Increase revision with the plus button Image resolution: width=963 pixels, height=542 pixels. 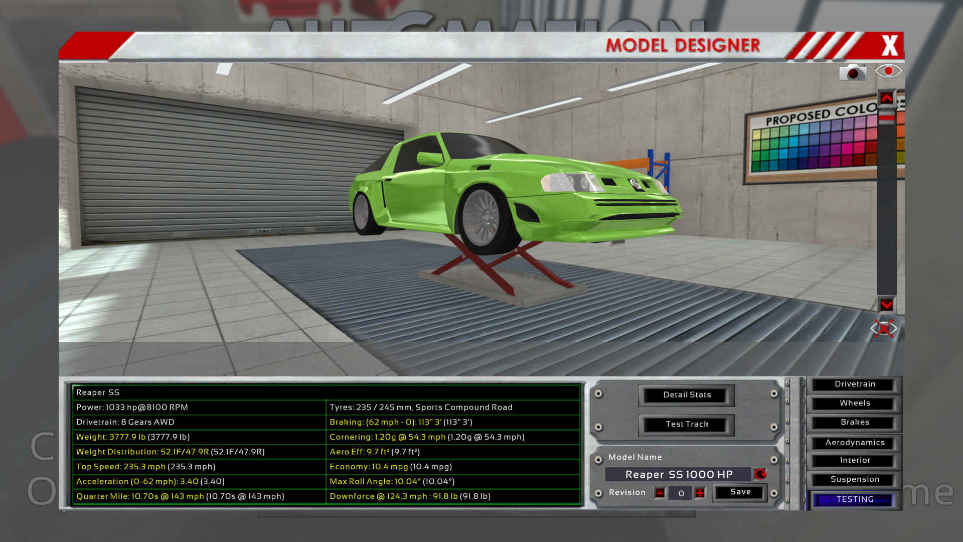(700, 493)
